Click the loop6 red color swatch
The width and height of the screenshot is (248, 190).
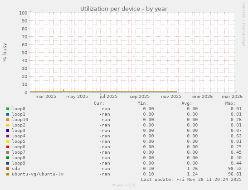8,147
